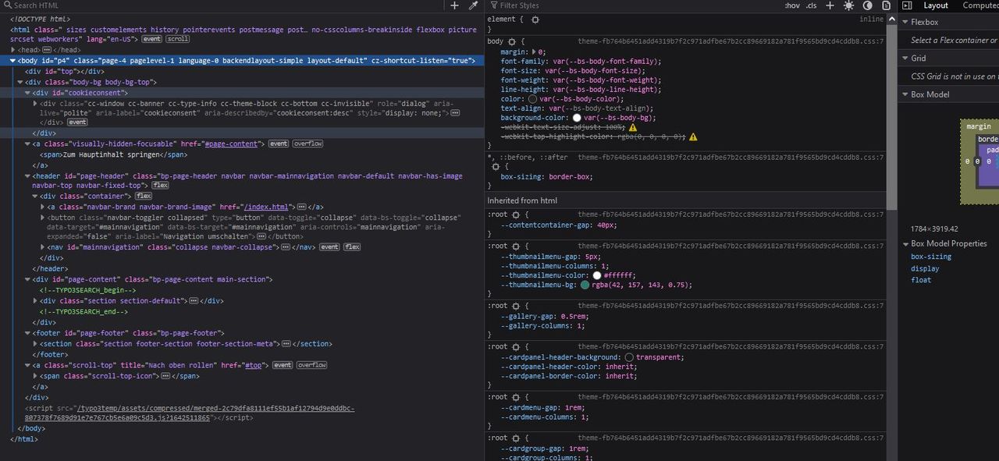Expand the nav mainnavigation node

click(x=43, y=247)
